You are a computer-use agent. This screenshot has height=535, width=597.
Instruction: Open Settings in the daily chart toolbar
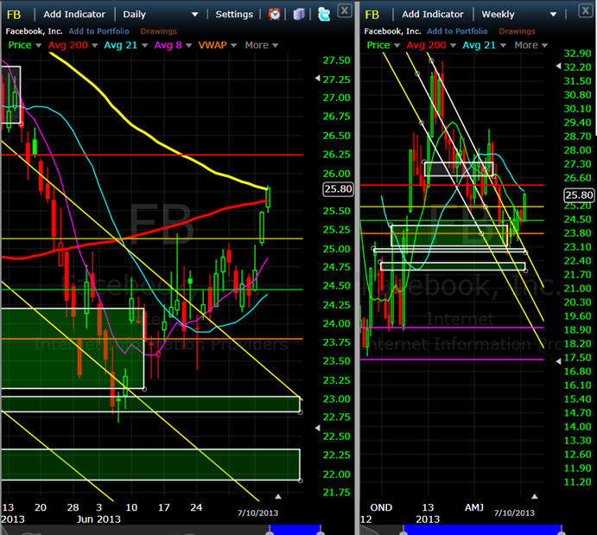tap(235, 15)
